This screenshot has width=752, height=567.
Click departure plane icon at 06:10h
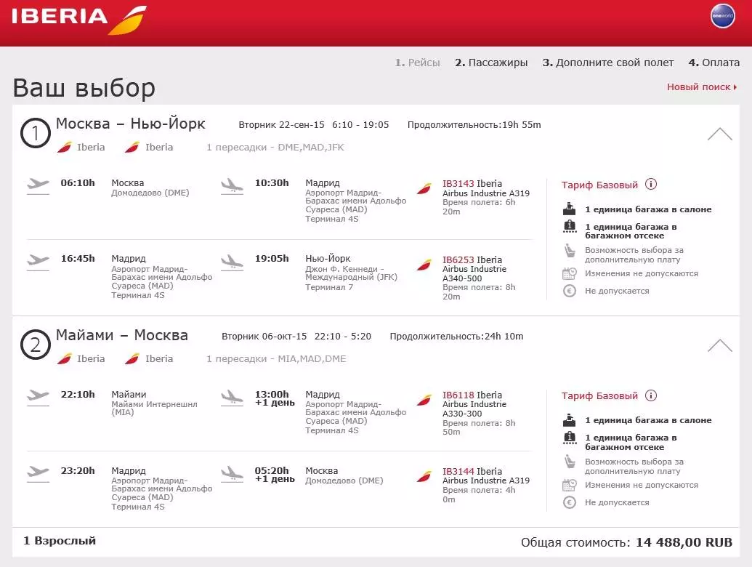(x=38, y=186)
